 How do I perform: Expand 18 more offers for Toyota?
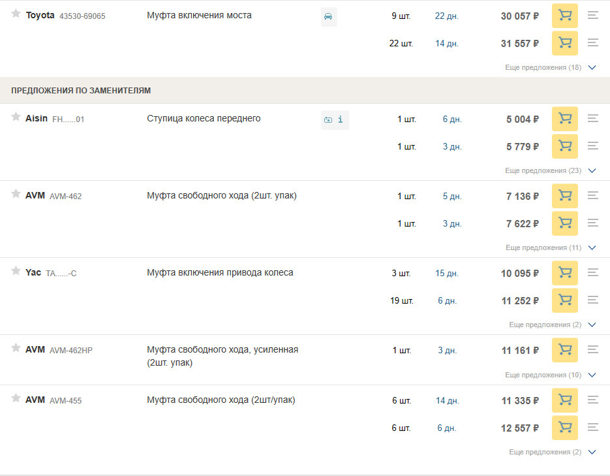click(x=550, y=67)
